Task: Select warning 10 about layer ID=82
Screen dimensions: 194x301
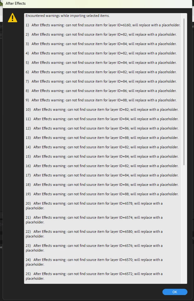Action: 102,110
